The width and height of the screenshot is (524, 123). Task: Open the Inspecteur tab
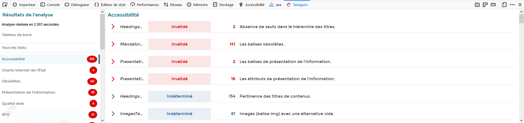click(24, 5)
